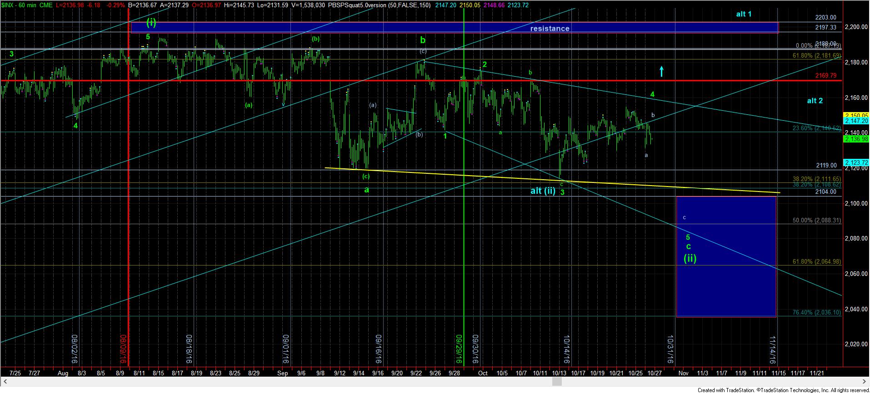
Task: Click the 10/14/16 date marker
Action: [x=566, y=349]
